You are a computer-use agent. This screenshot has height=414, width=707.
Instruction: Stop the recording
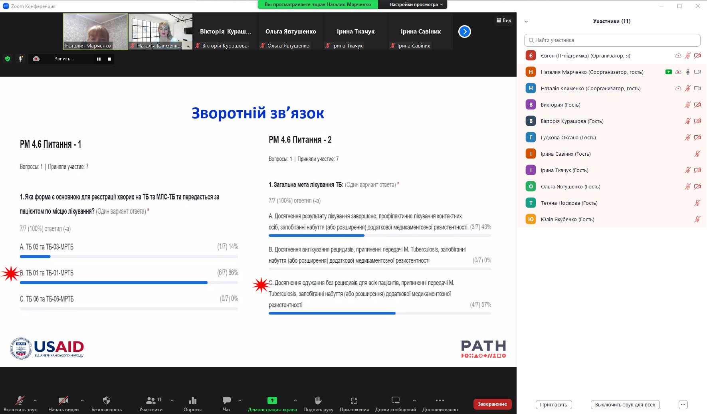point(109,59)
